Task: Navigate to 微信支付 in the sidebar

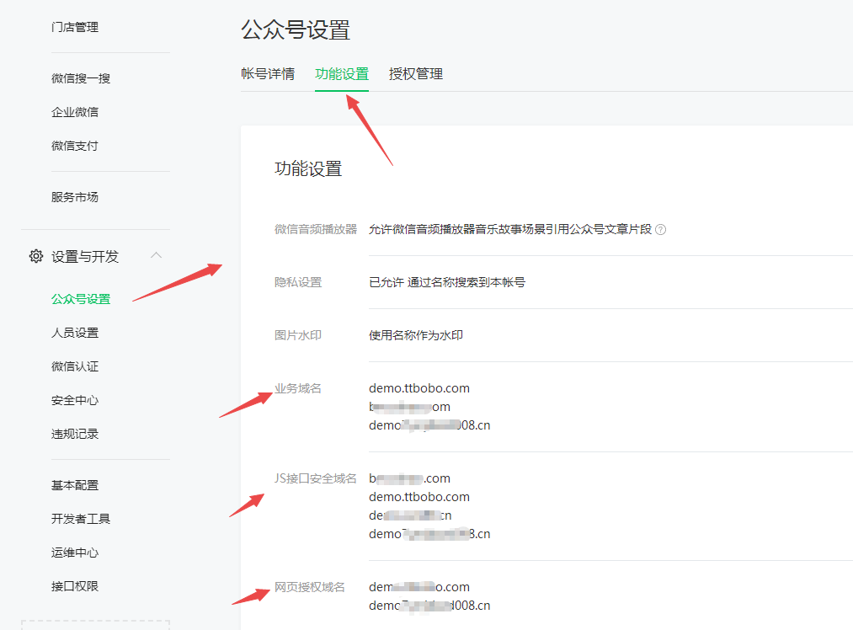Action: [x=75, y=146]
